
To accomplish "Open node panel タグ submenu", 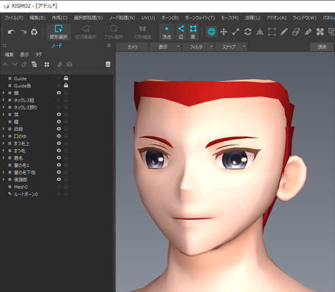I will click(39, 55).
